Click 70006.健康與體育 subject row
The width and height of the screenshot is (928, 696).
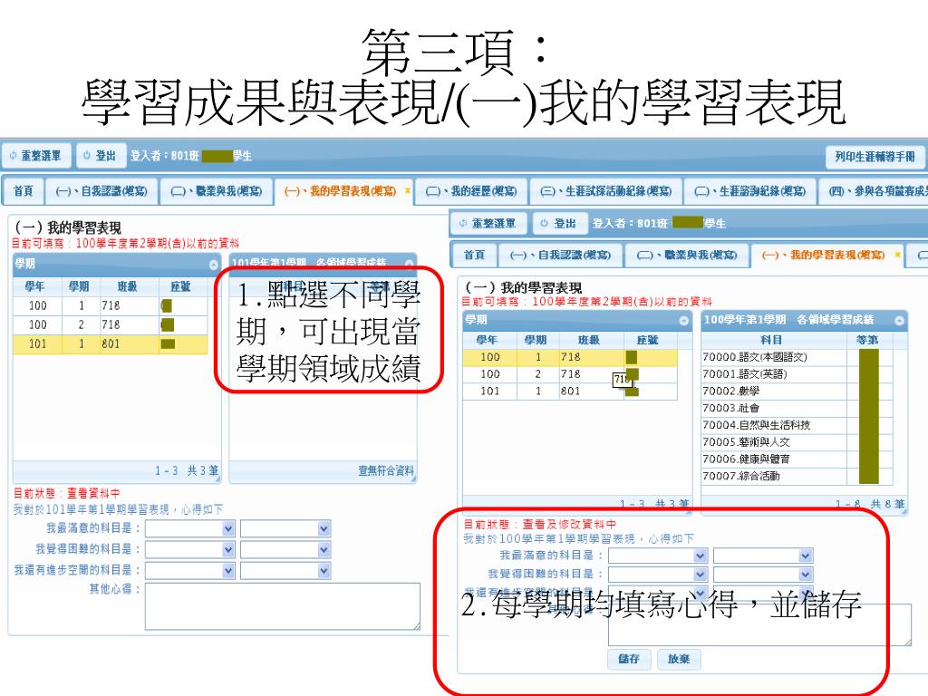[797, 459]
